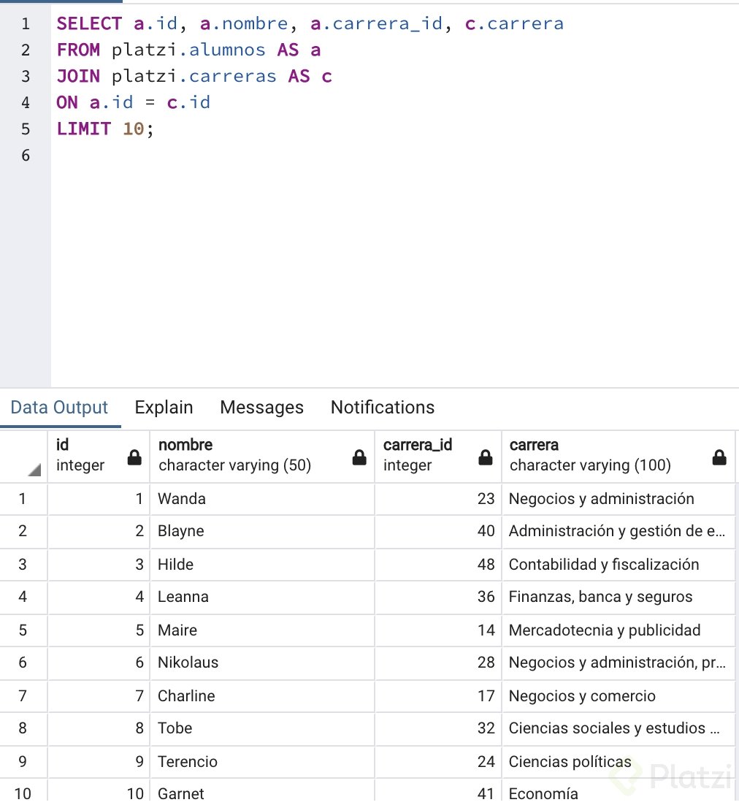Click the lock icon in carrera column
739x805 pixels.
[x=719, y=458]
